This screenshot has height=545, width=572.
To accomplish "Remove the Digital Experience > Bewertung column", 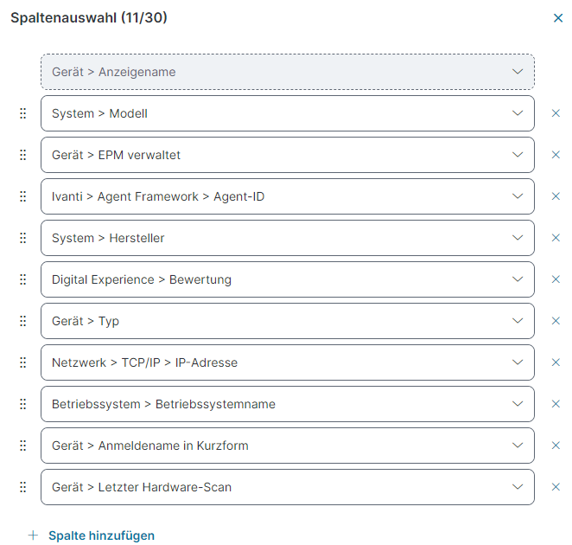I will [556, 279].
